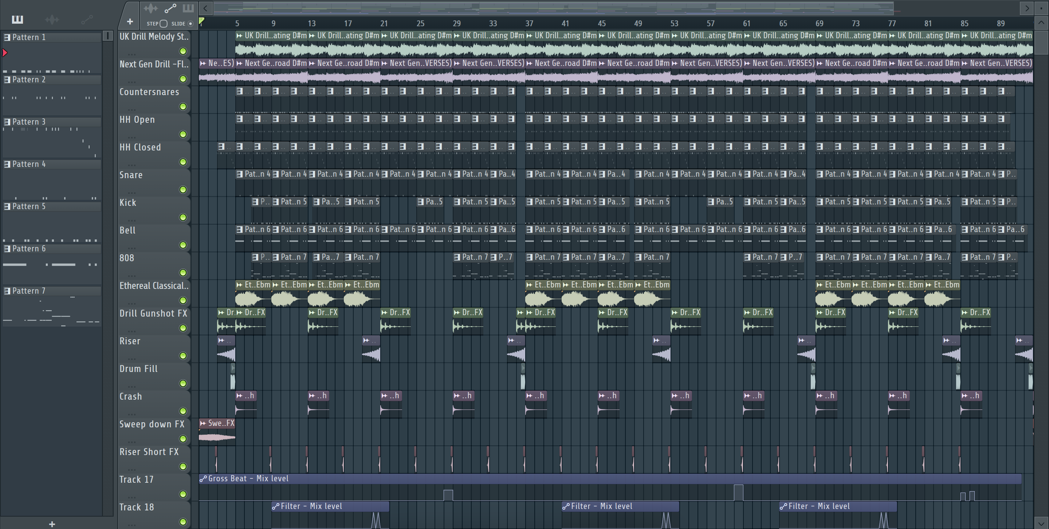Click bar 61 on the timeline ruler

746,24
